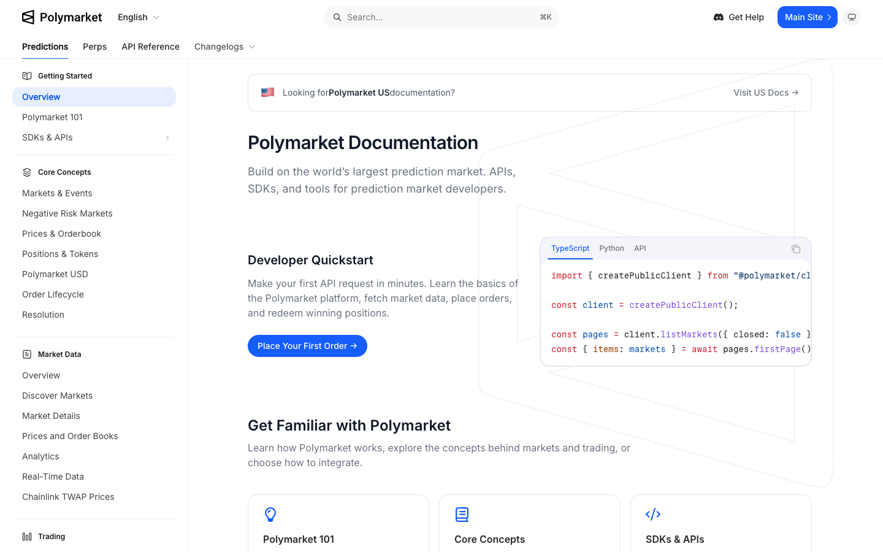Open Markets & Events page
Screen dimensions: 883x552
click(94, 193)
